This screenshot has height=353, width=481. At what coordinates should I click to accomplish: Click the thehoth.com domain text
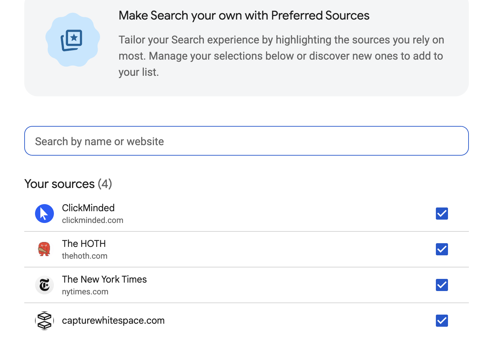click(85, 256)
